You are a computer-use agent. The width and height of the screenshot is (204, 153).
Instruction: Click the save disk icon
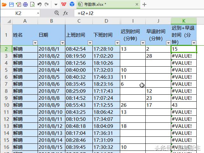(x=11, y=4)
